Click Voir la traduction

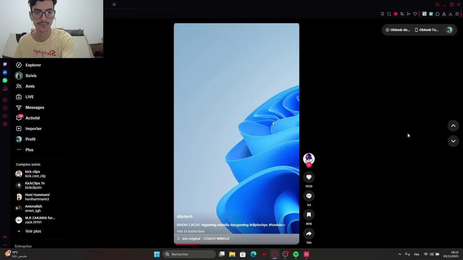click(191, 231)
